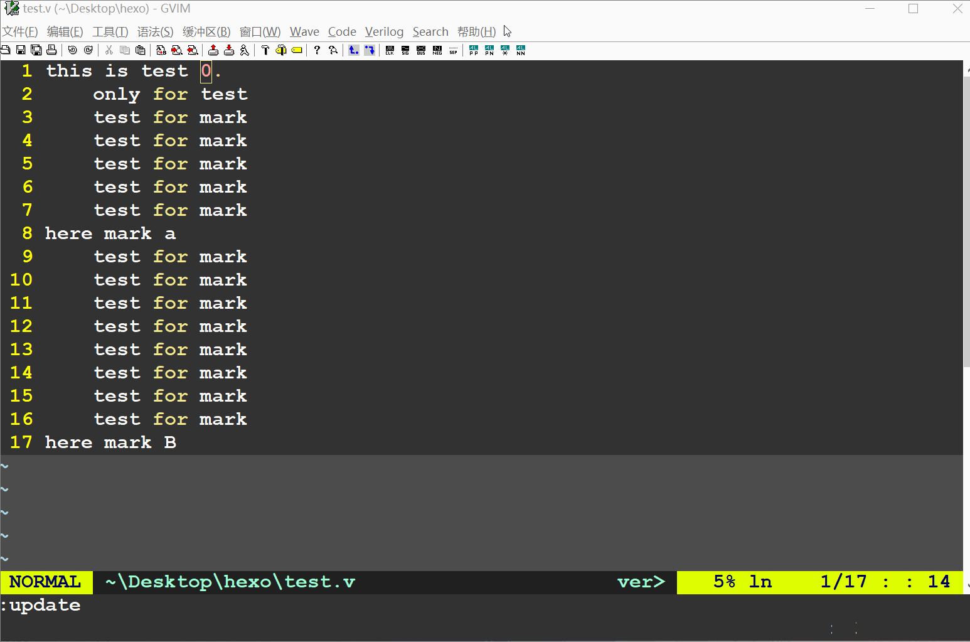Place cursor on line 8 "here mark a"
This screenshot has width=970, height=642.
tap(110, 233)
